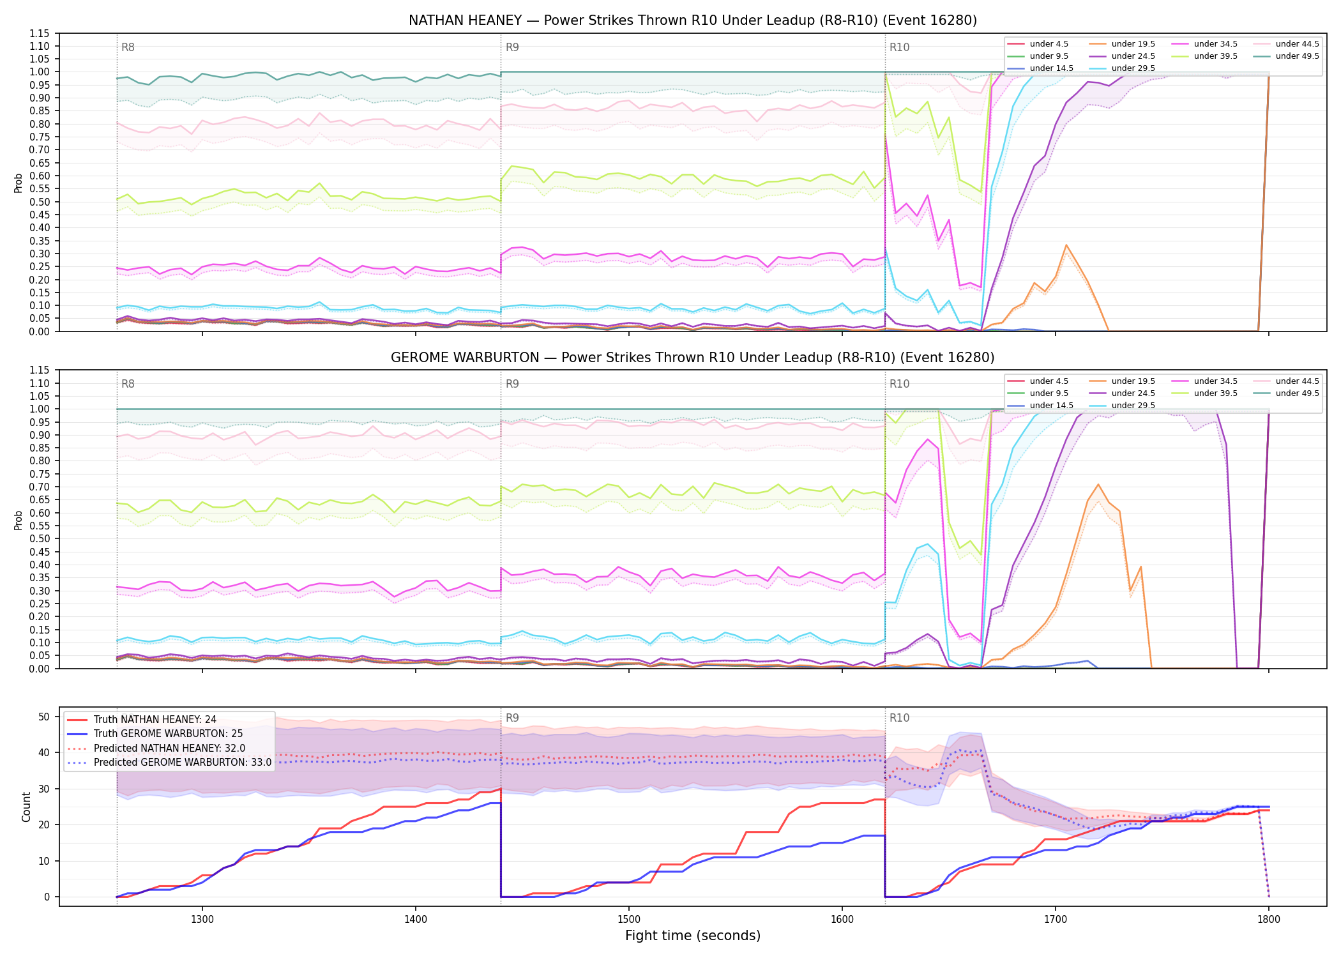Image resolution: width=1341 pixels, height=958 pixels.
Task: Click Count axis tick label 40
Action: point(44,752)
